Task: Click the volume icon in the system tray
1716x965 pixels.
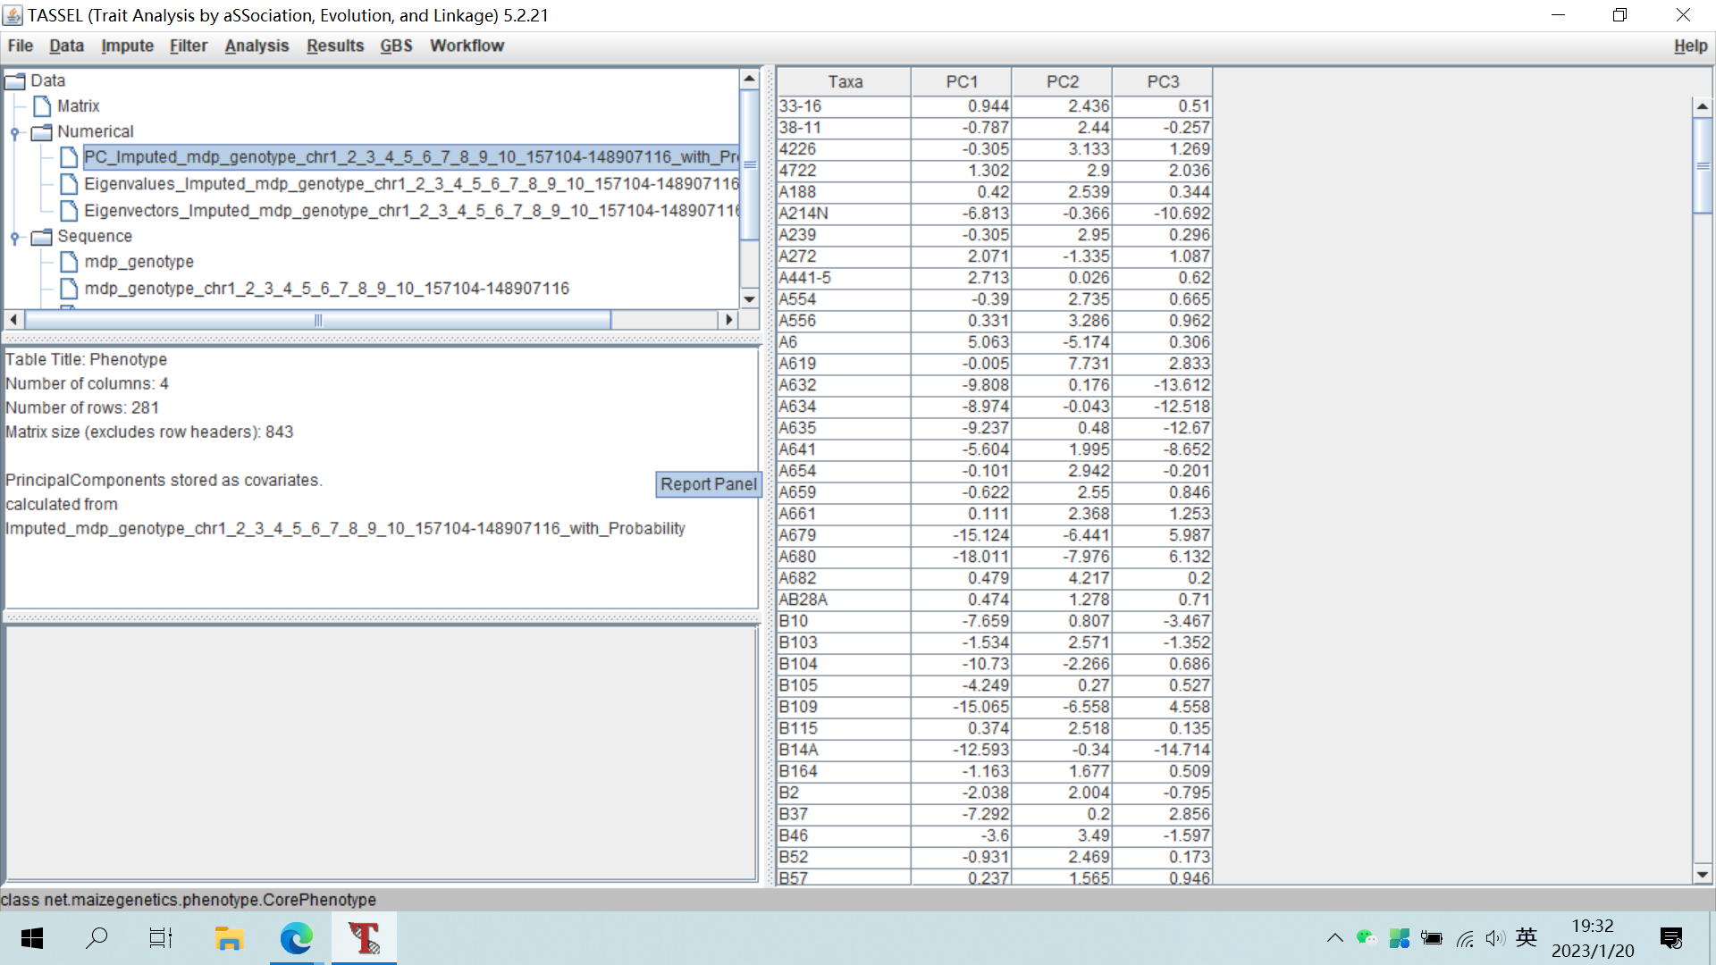Action: pos(1496,938)
